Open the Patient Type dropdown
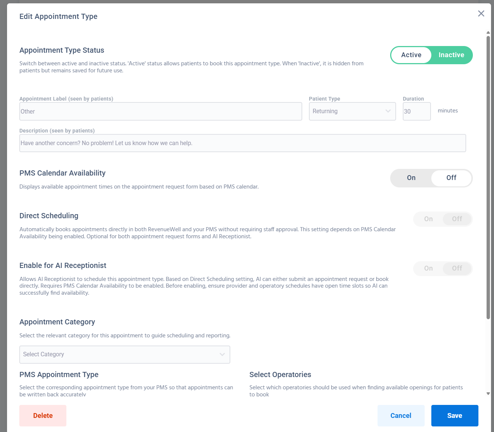 348,111
